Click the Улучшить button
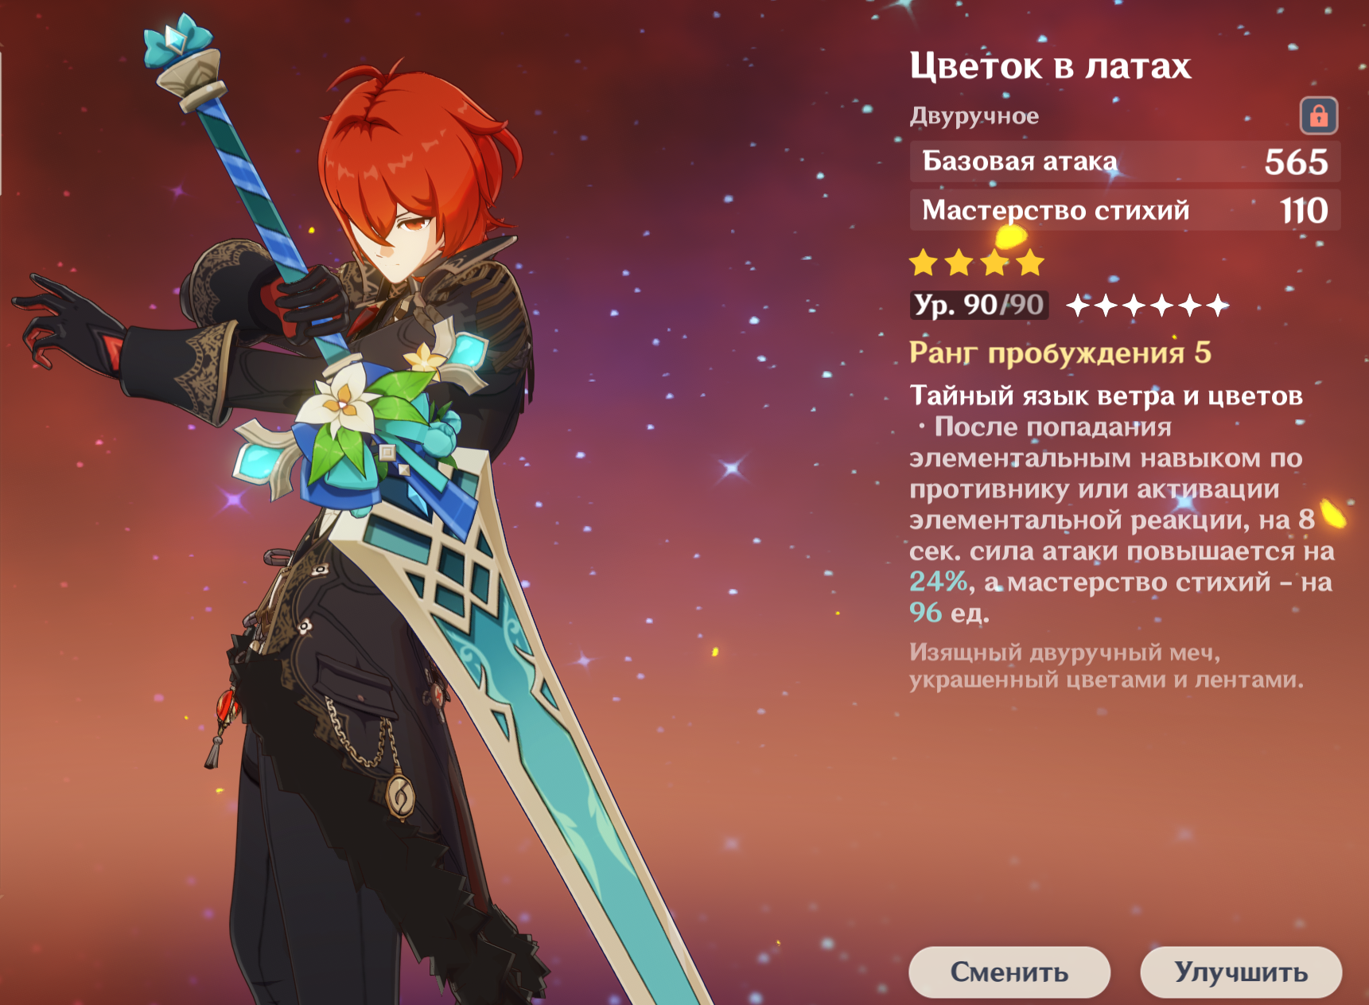 click(1241, 972)
